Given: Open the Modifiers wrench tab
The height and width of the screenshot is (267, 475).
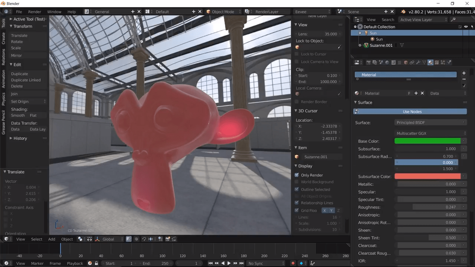Looking at the screenshot, I should pos(418,62).
